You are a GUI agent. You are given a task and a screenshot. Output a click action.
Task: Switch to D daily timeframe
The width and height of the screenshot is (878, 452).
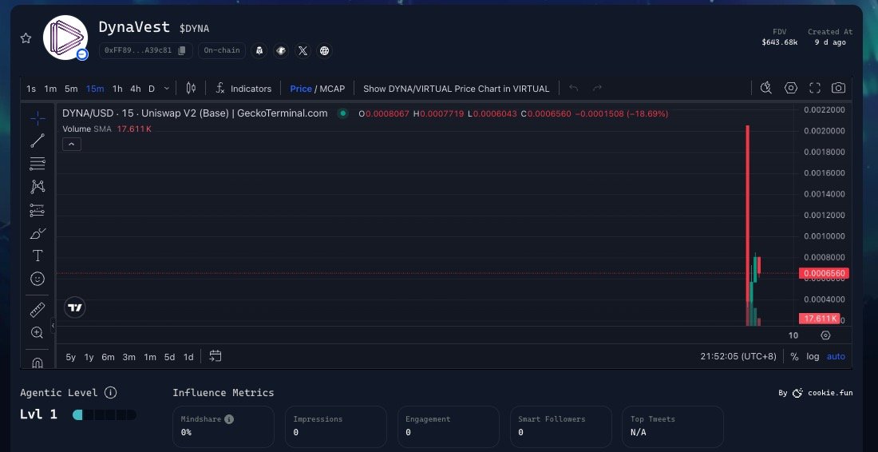(x=151, y=89)
